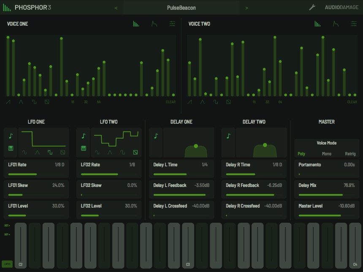
Task: Toggle the keyboard tracking icon in LFO One
Action: click(x=10, y=148)
